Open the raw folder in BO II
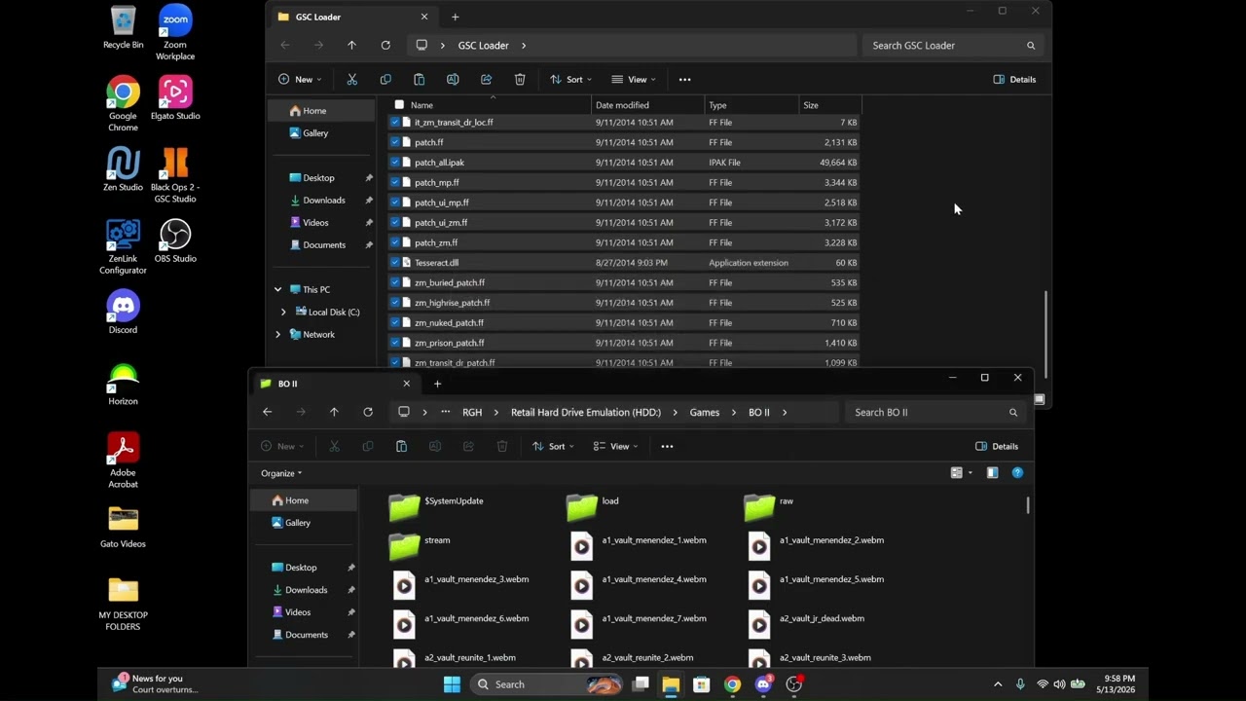 770,505
